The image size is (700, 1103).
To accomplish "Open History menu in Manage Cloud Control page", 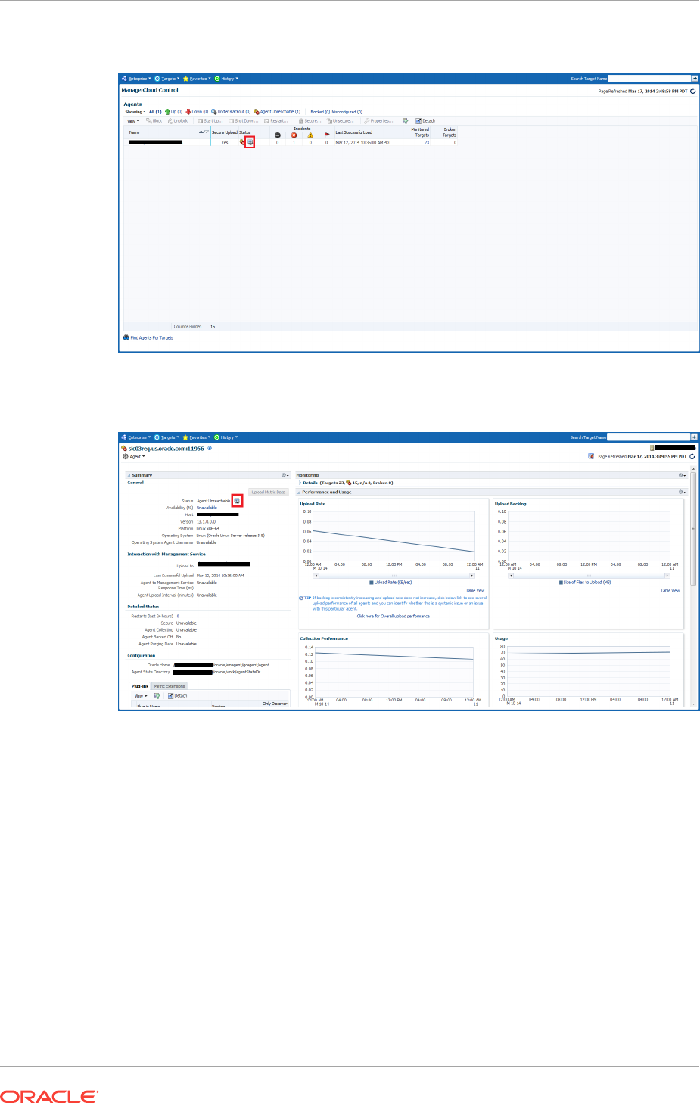I will click(x=226, y=79).
